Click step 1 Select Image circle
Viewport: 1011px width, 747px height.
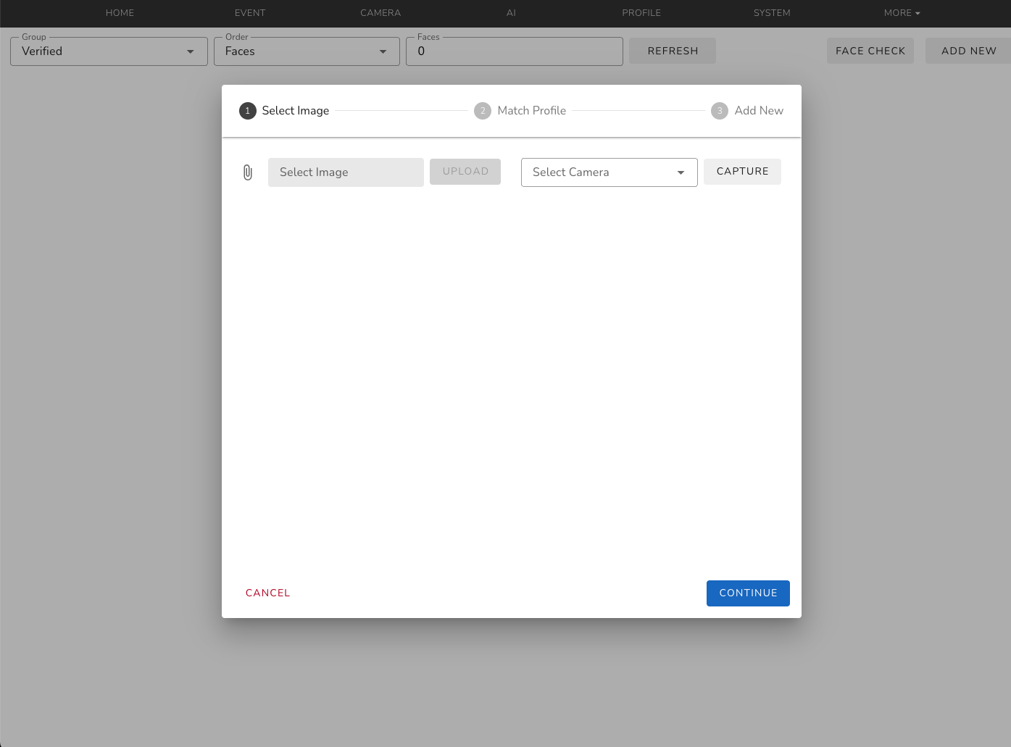pyautogui.click(x=248, y=111)
